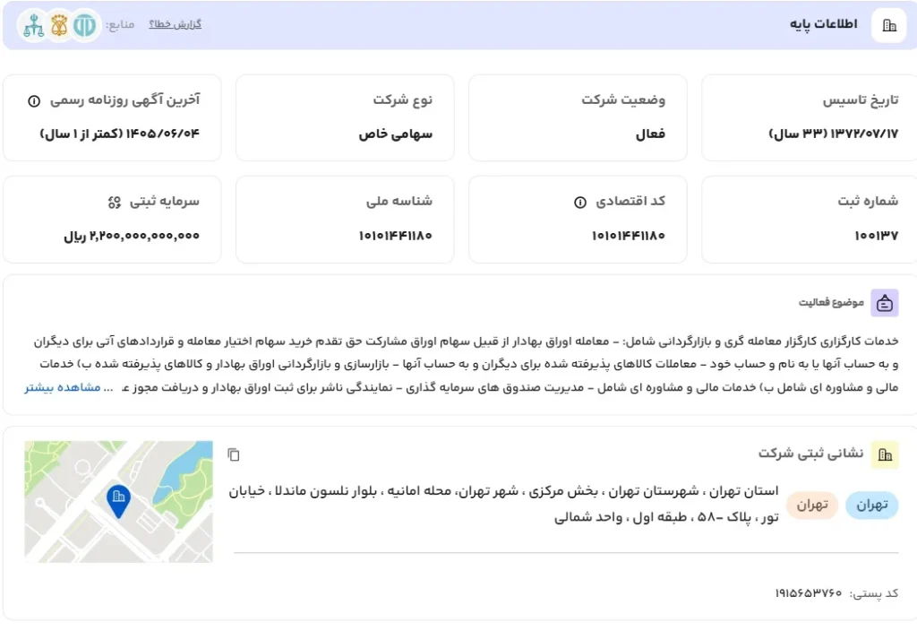Click the اطلاعات پایه heading

824,24
